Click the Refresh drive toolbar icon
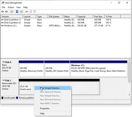132x117 pixels. (x=26, y=12)
